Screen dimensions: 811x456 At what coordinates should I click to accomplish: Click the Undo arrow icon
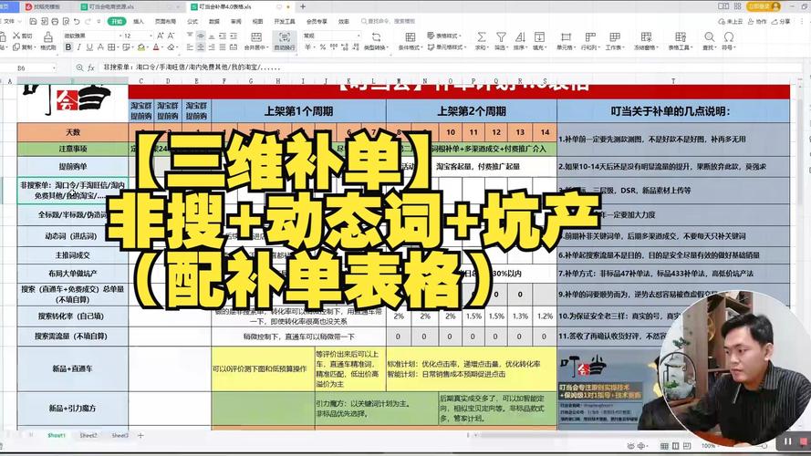77,22
